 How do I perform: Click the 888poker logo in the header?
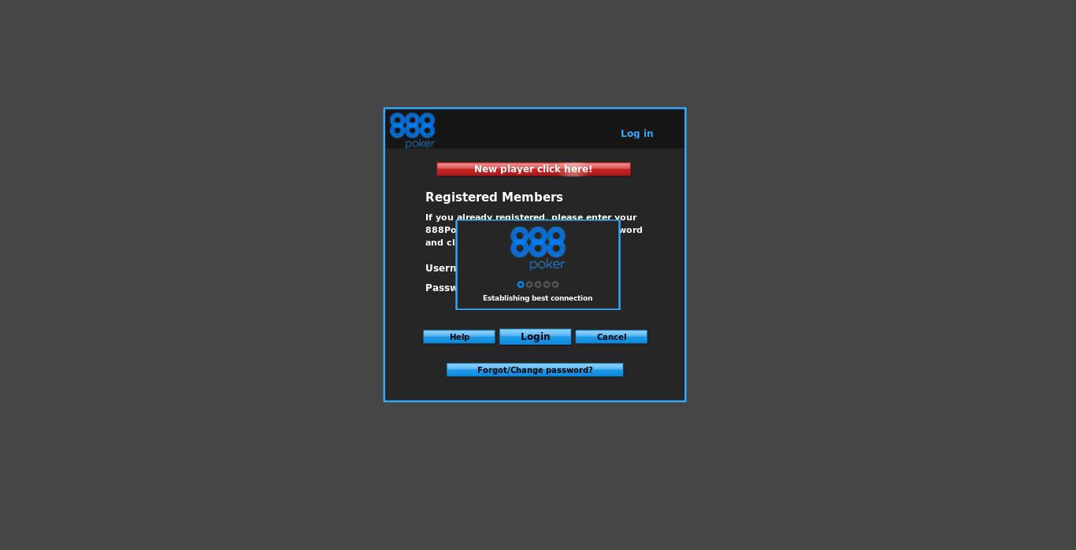point(412,129)
